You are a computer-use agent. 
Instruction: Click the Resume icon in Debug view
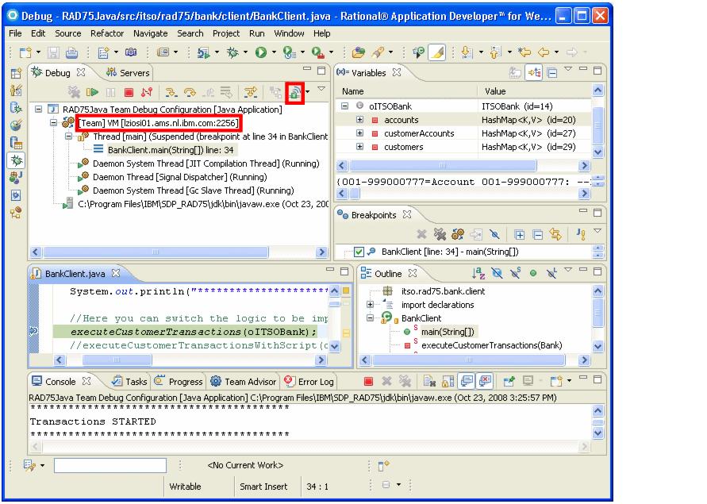pyautogui.click(x=92, y=93)
